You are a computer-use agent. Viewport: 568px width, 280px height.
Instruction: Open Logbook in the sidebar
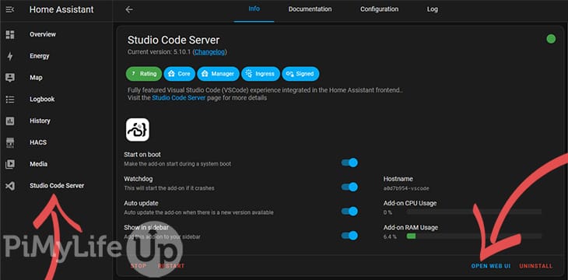[x=42, y=100]
